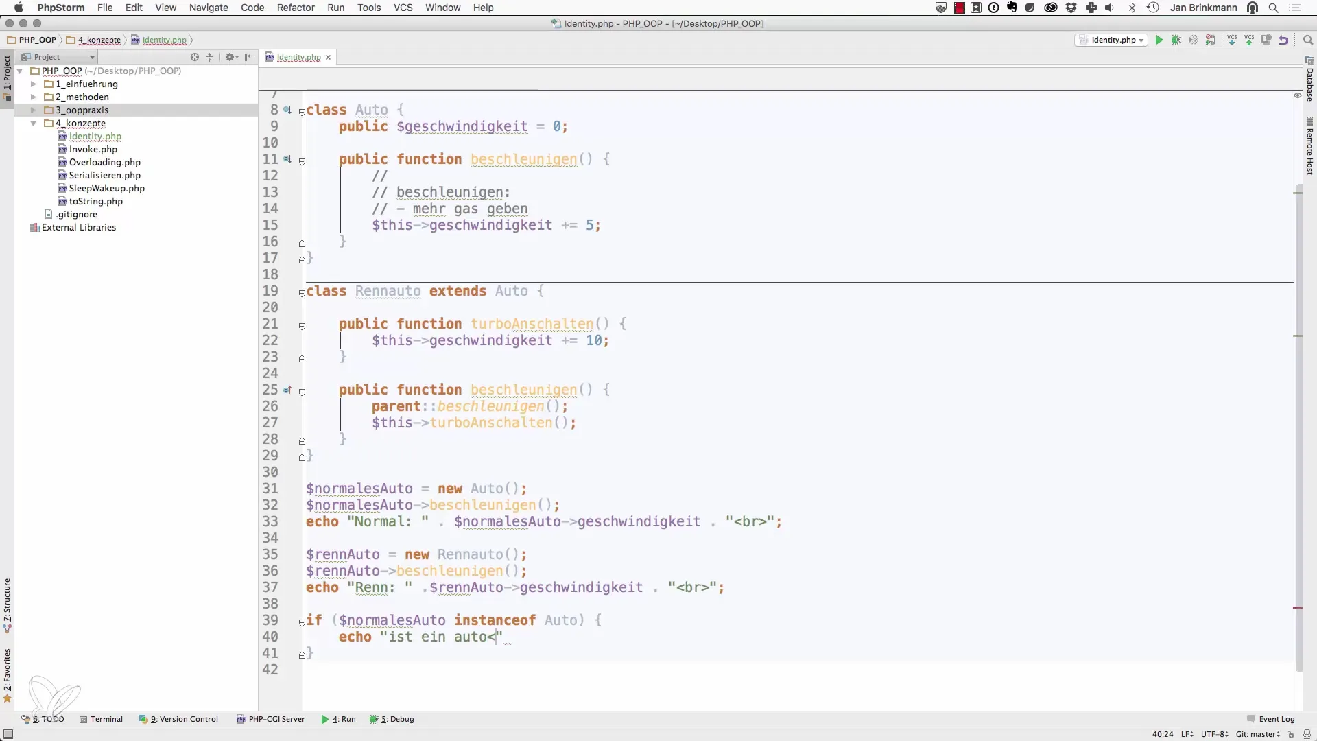The width and height of the screenshot is (1317, 741).
Task: Open Git branch master widget
Action: [x=1258, y=734]
